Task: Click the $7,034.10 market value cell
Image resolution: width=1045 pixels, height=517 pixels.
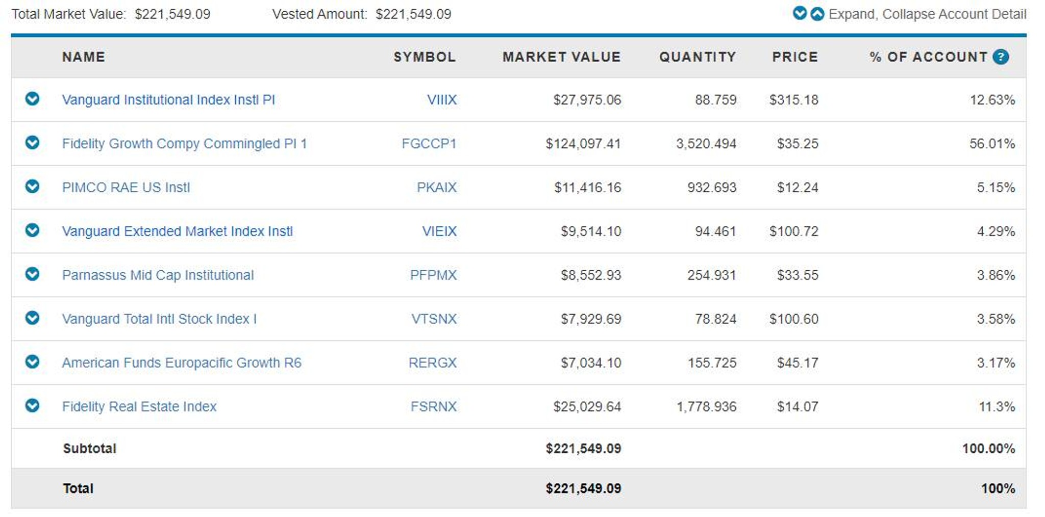Action: [x=591, y=363]
